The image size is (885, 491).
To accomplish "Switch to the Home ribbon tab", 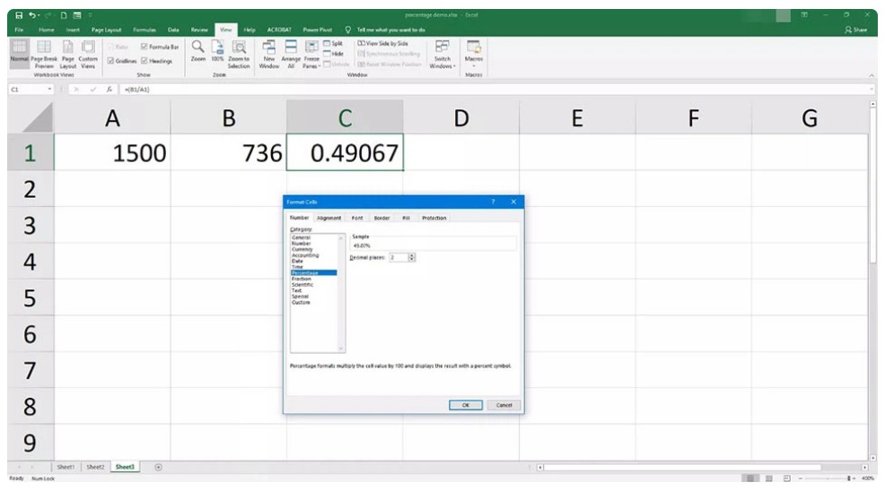I will (x=47, y=30).
